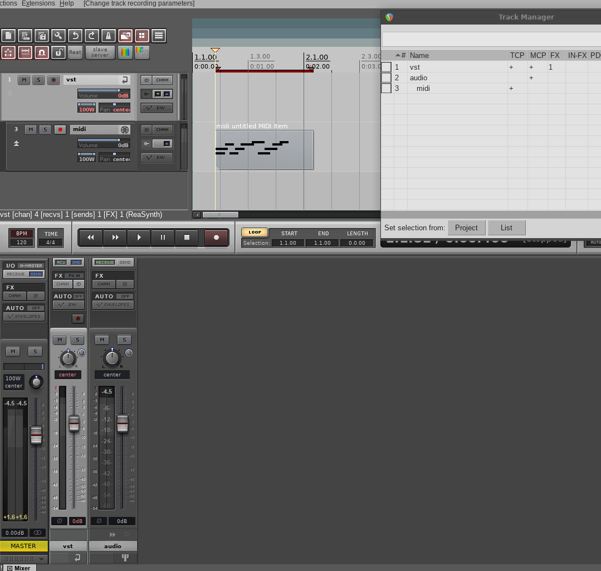
Task: Click the routing icon on the vst track panel
Action: [146, 94]
